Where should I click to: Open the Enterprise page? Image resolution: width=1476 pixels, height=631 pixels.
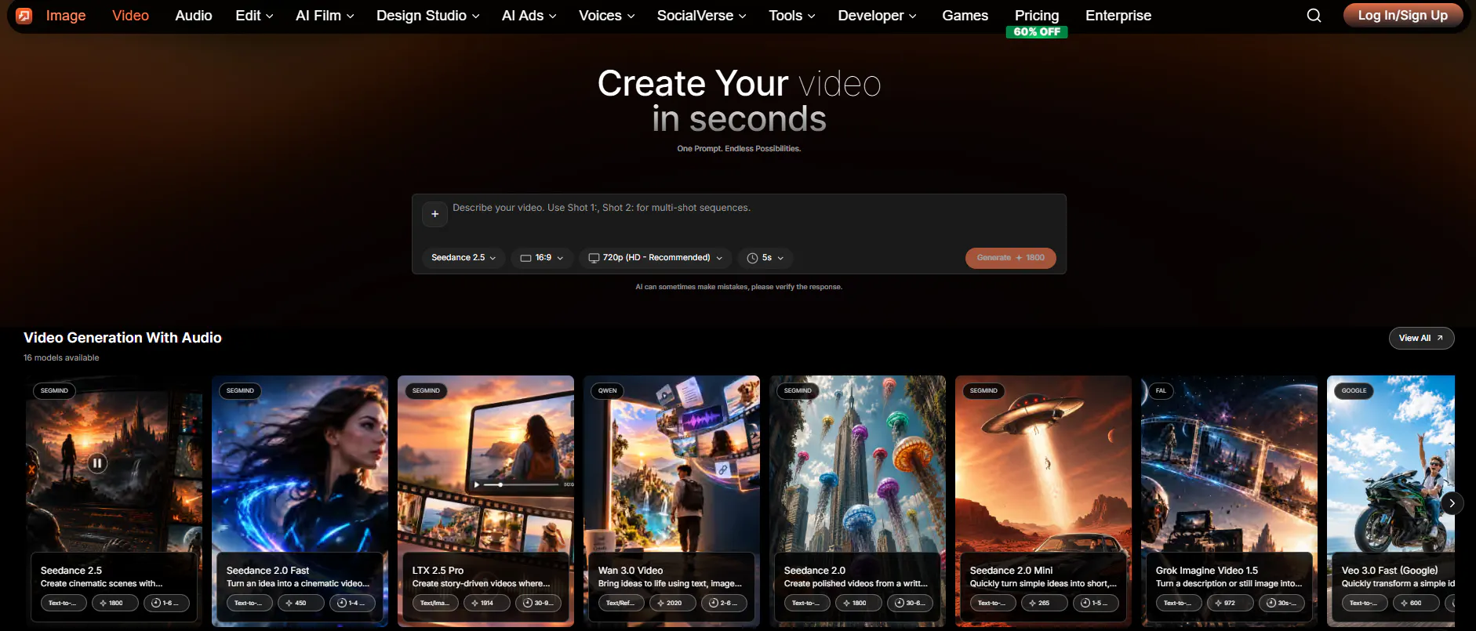pyautogui.click(x=1118, y=16)
